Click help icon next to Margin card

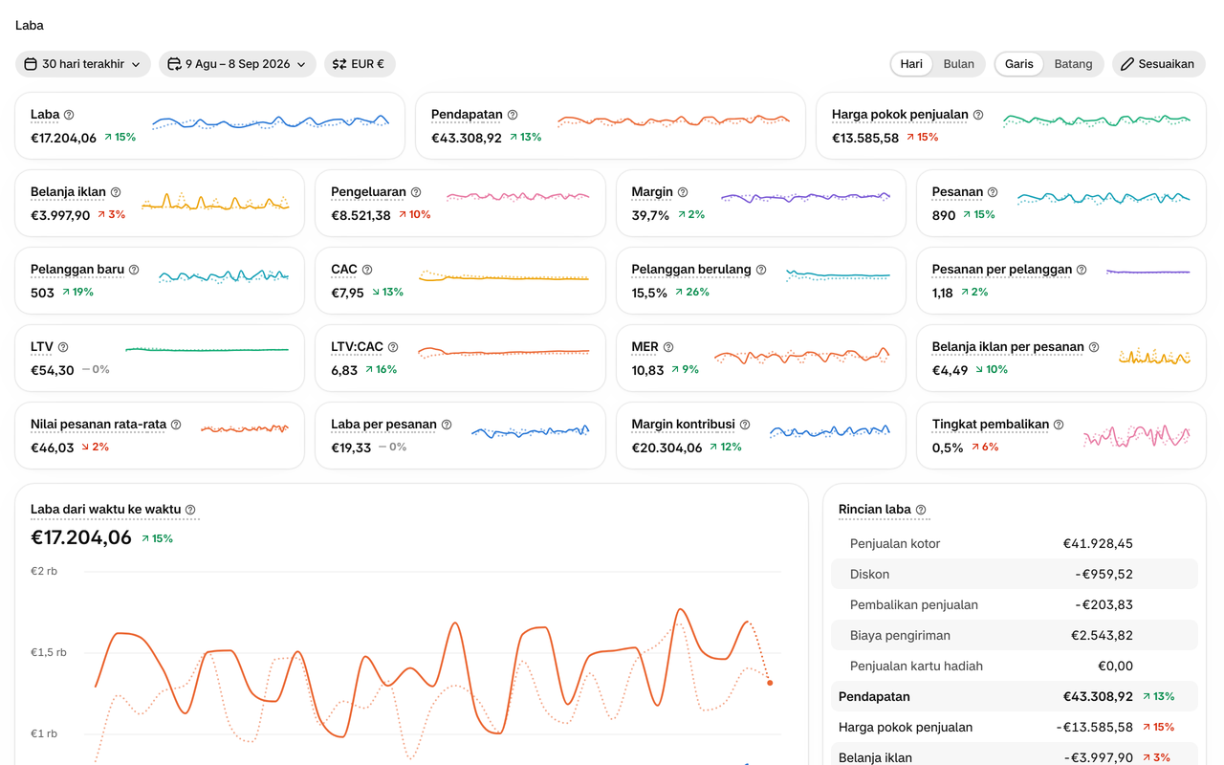tap(683, 192)
